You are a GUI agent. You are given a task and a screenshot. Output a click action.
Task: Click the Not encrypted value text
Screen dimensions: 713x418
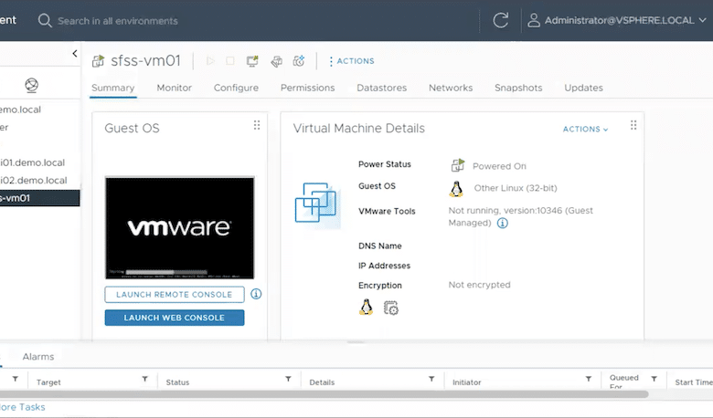479,285
